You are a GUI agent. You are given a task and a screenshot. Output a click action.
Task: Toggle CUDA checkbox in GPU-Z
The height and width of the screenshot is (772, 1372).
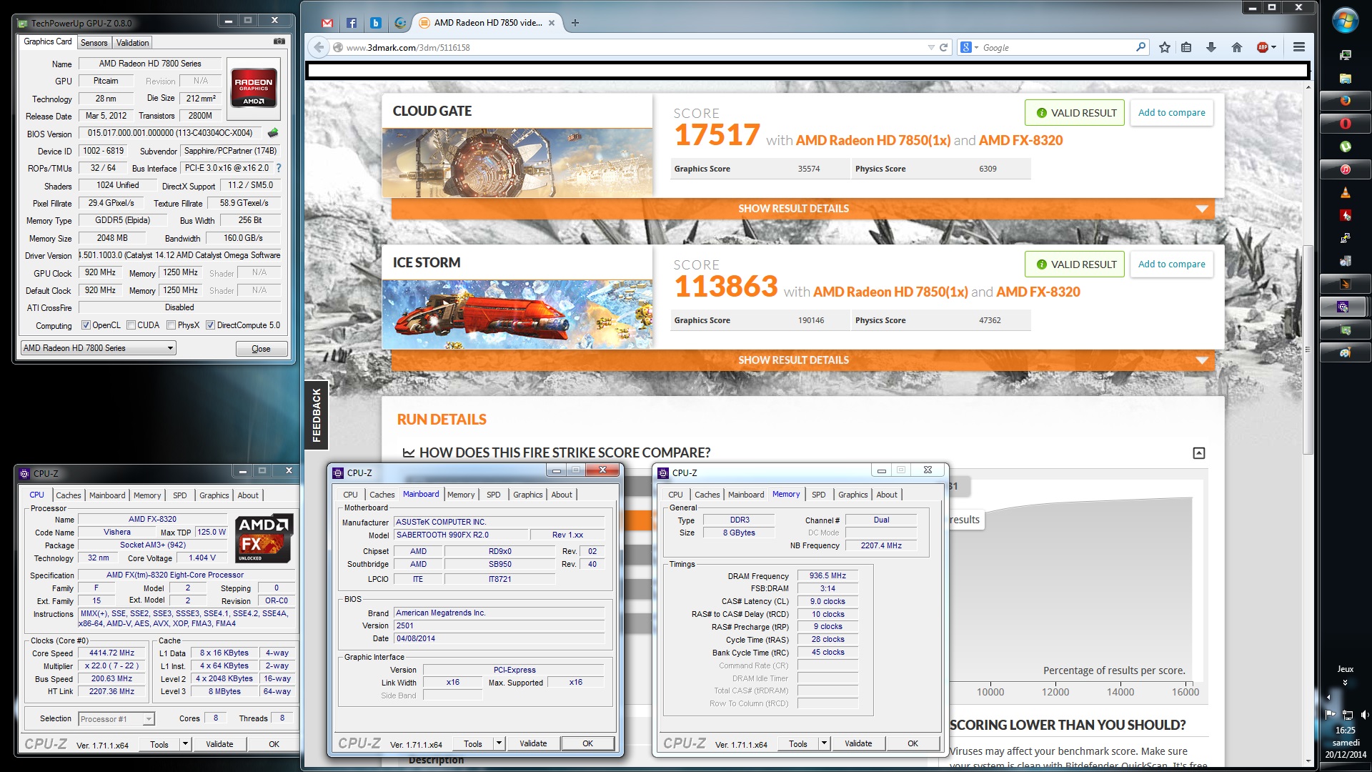tap(131, 325)
